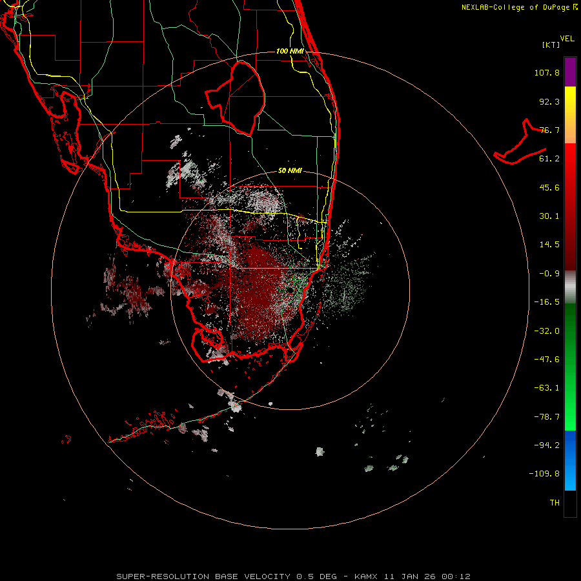Click the -16.5 velocity scale value
The image size is (581, 581).
tap(547, 302)
